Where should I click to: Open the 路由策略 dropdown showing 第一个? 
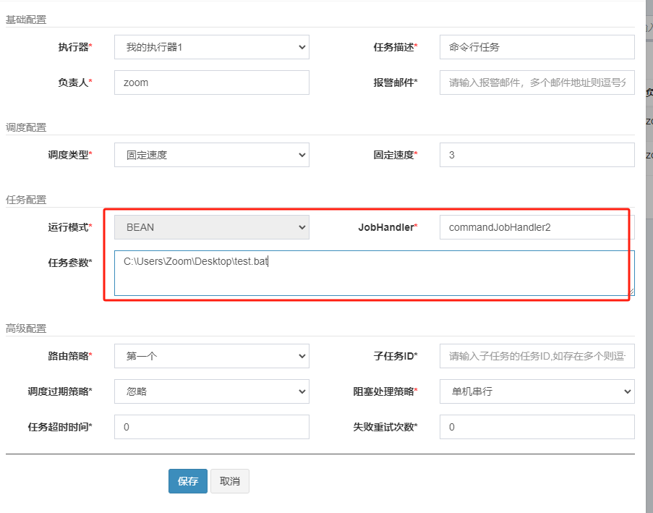click(x=212, y=356)
